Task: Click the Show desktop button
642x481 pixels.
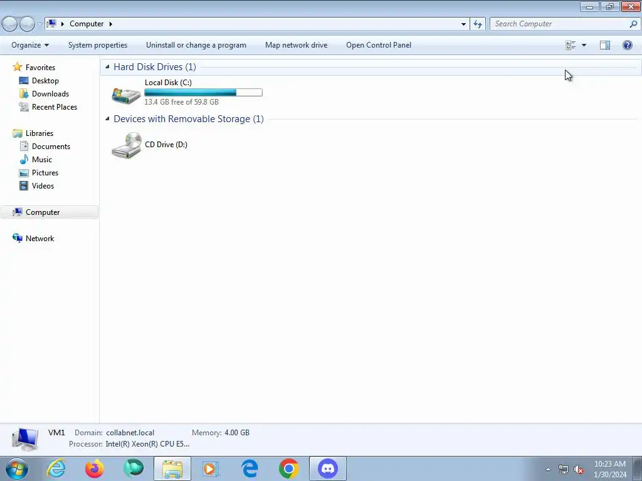Action: point(638,468)
